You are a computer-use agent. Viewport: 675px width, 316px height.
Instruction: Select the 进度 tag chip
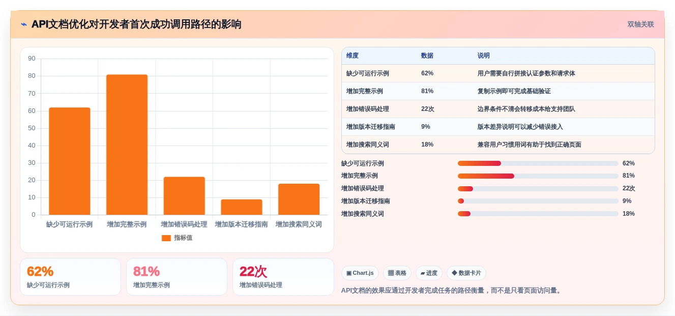coord(429,273)
